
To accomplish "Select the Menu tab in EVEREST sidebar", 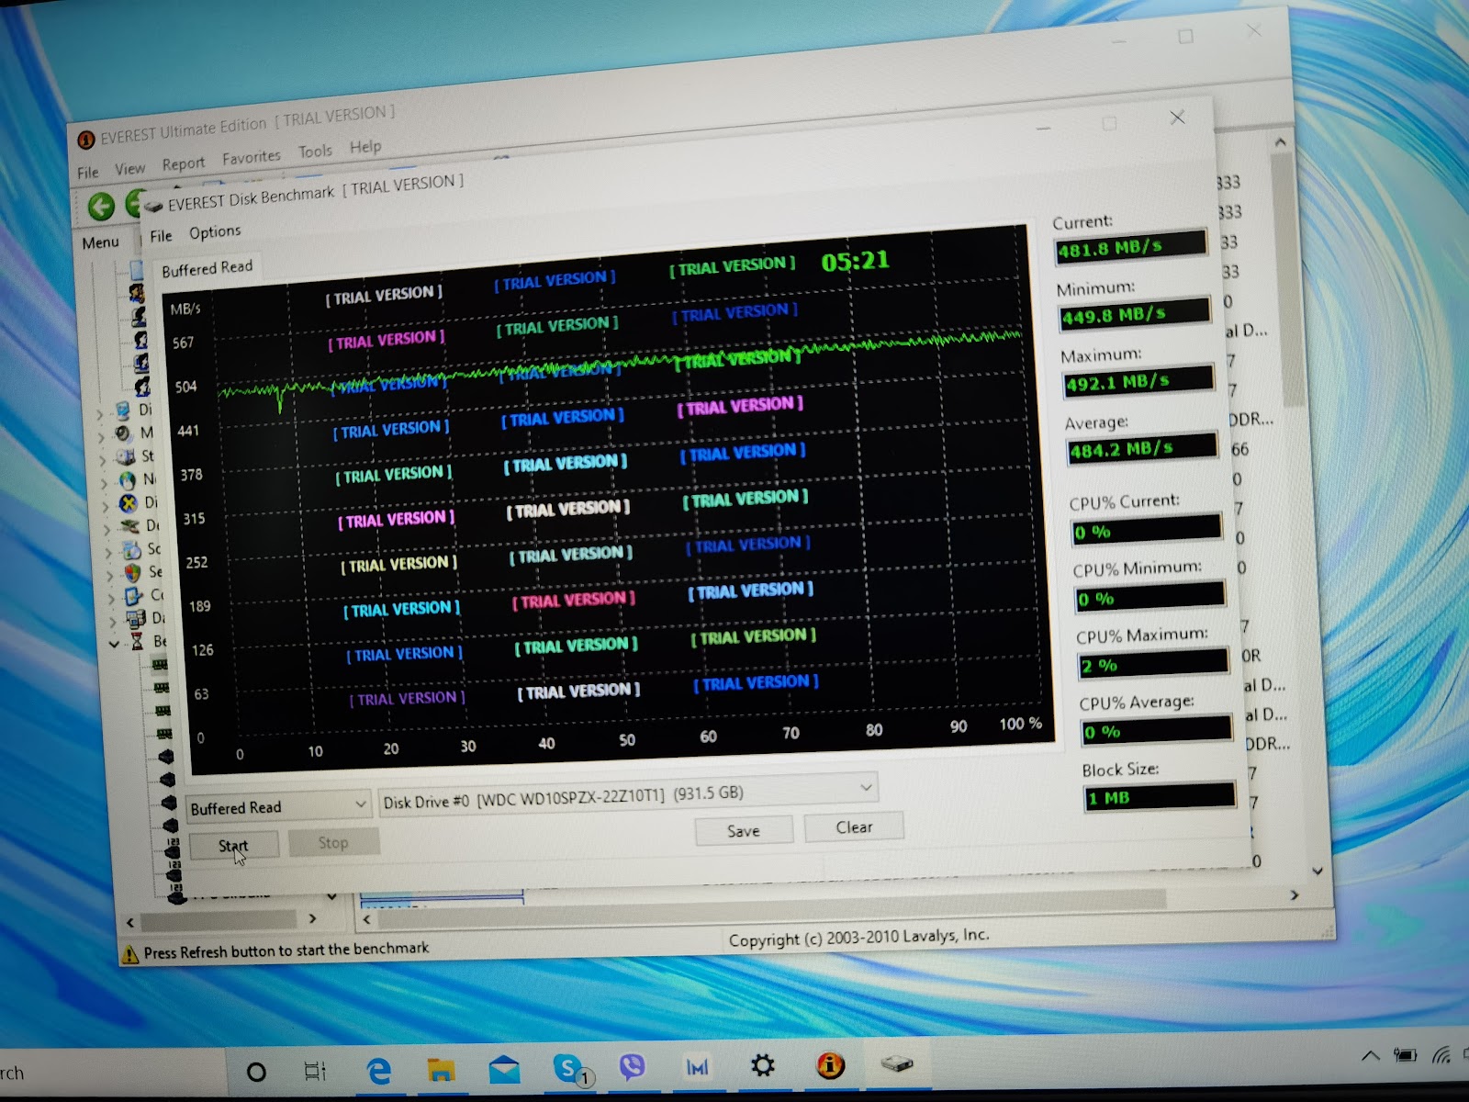I will click(100, 242).
